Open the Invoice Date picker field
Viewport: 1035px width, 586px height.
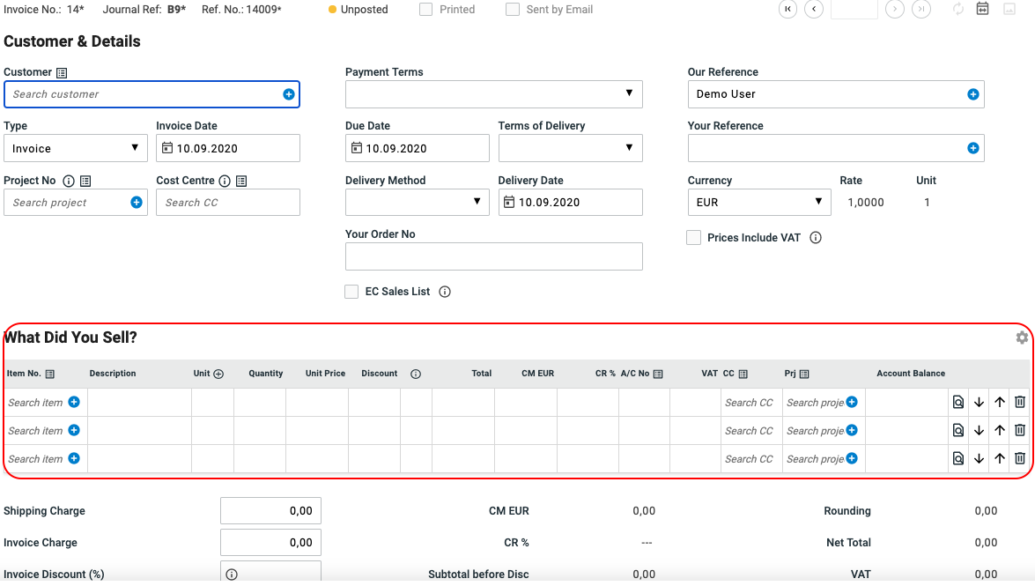point(227,149)
